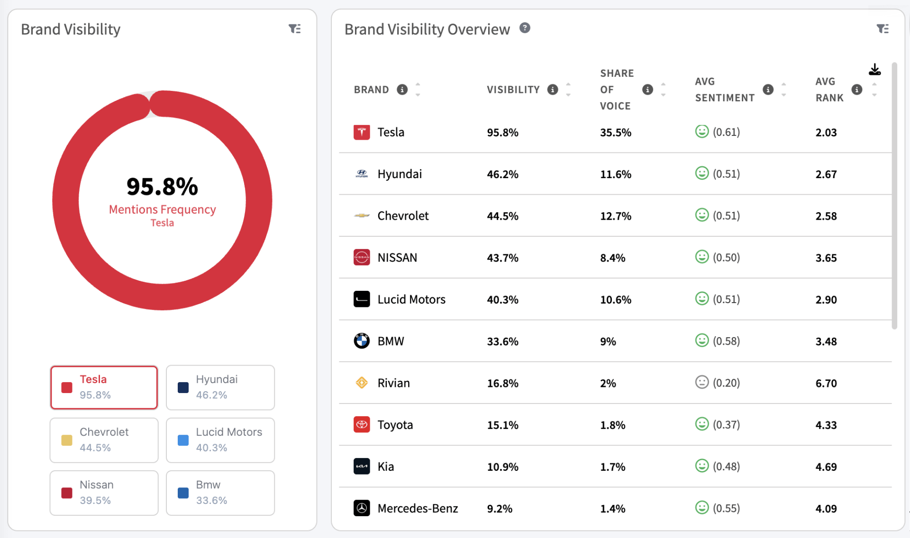The height and width of the screenshot is (538, 910).
Task: Click Mentions Frequency label in donut
Action: (x=162, y=209)
